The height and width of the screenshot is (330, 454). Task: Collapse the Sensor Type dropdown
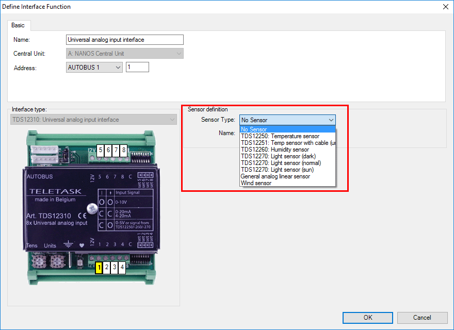[331, 120]
